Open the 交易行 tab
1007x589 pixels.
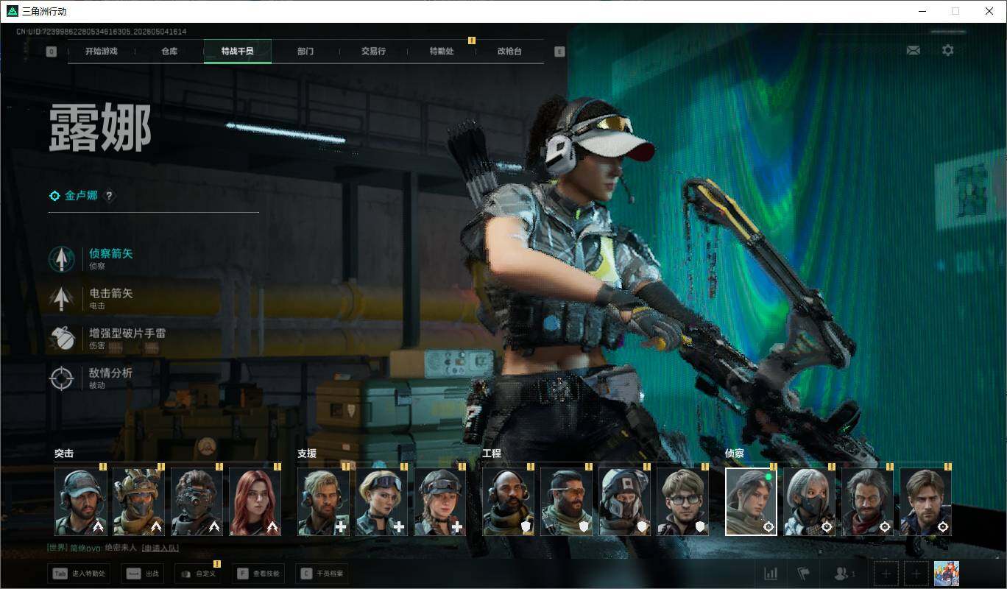tap(373, 52)
